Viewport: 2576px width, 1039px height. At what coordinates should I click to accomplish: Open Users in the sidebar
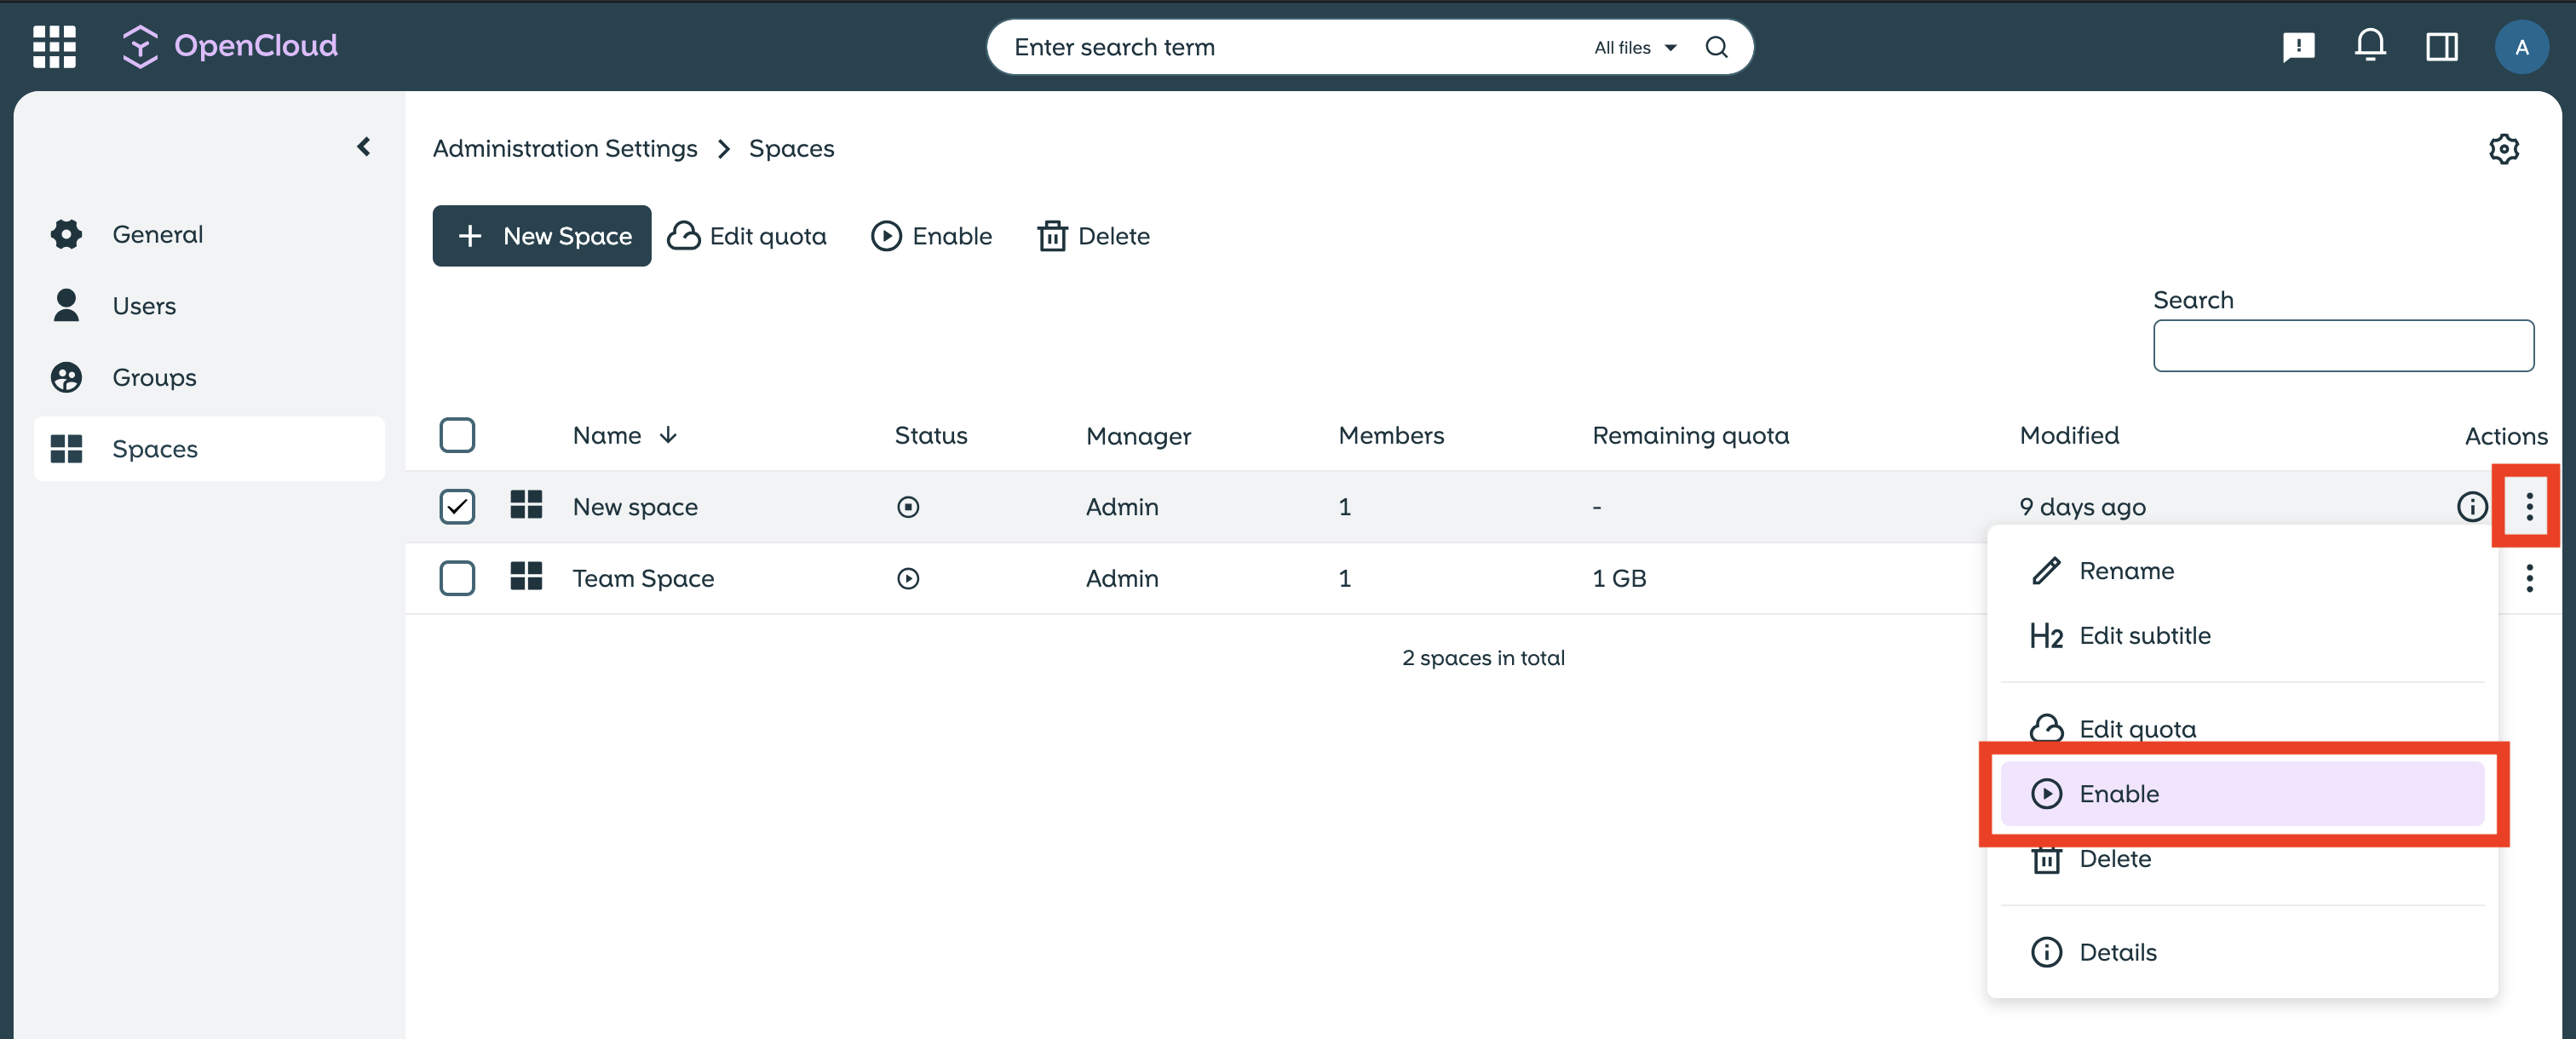[144, 306]
